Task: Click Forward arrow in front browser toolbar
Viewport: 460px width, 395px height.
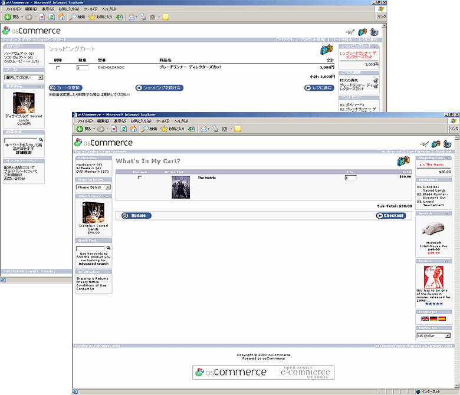Action: (x=101, y=129)
